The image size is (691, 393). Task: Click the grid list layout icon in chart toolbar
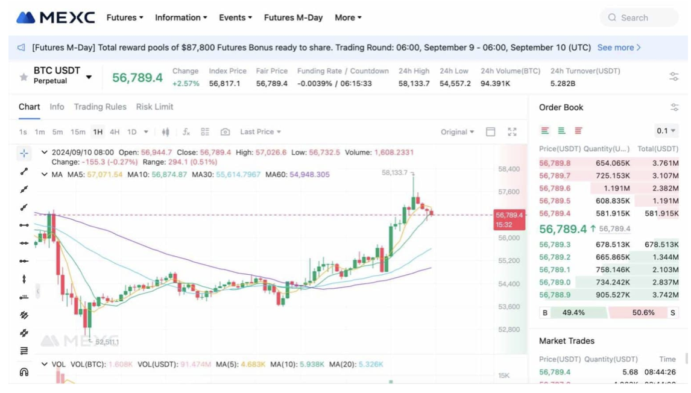tap(205, 132)
